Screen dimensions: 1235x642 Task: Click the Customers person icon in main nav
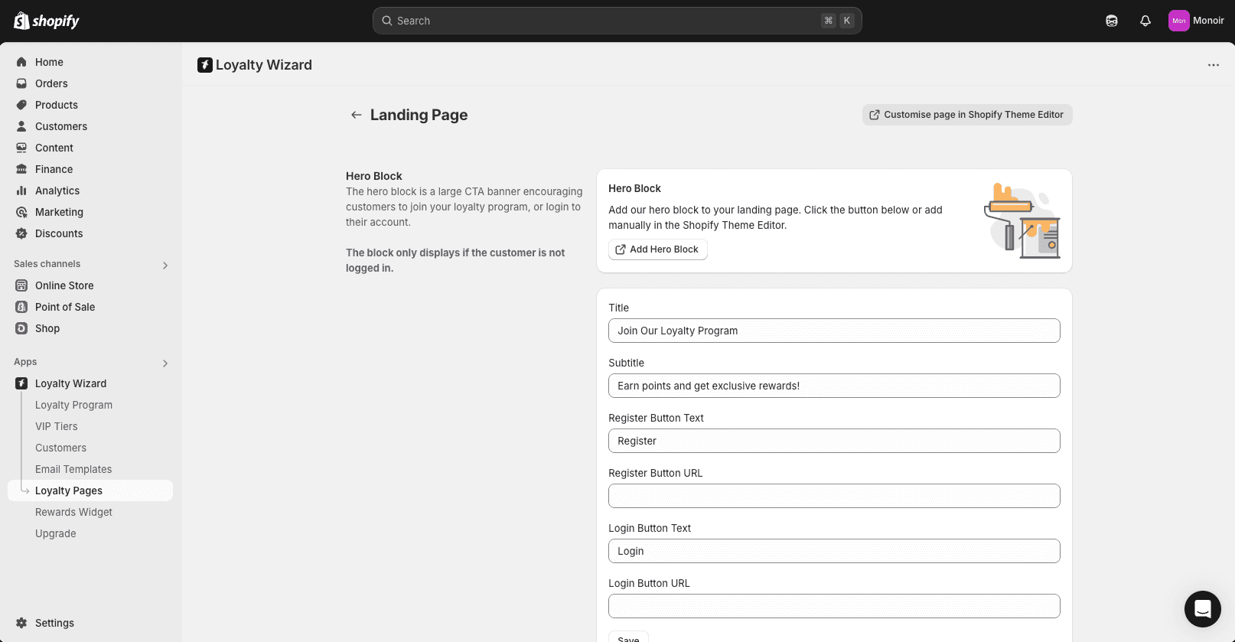pos(21,126)
